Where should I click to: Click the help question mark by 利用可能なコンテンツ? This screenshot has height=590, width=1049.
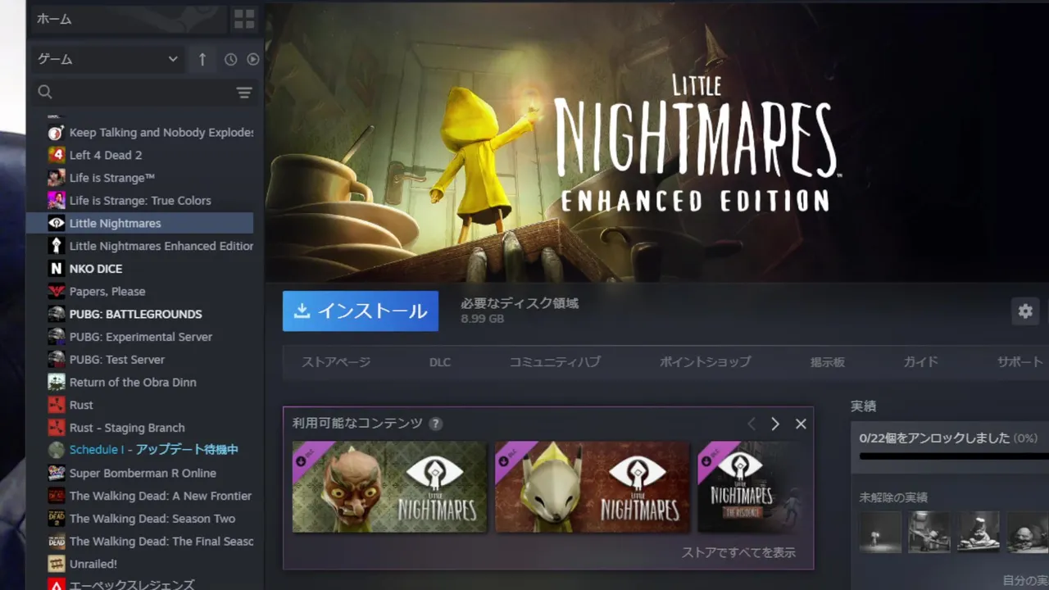point(436,424)
